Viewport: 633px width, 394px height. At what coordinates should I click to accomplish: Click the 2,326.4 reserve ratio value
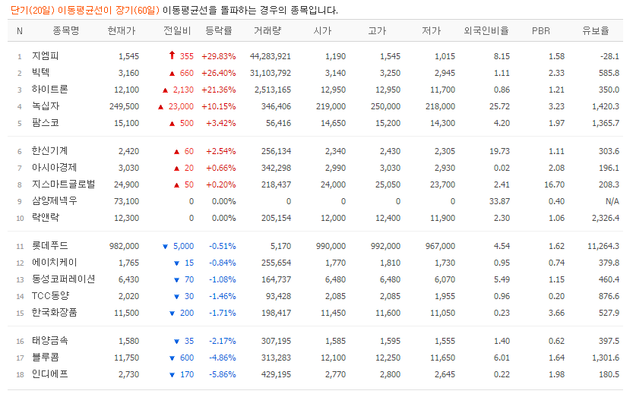[x=606, y=218]
